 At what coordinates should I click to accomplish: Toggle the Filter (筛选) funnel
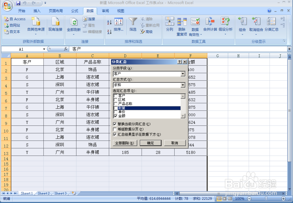click(133, 24)
